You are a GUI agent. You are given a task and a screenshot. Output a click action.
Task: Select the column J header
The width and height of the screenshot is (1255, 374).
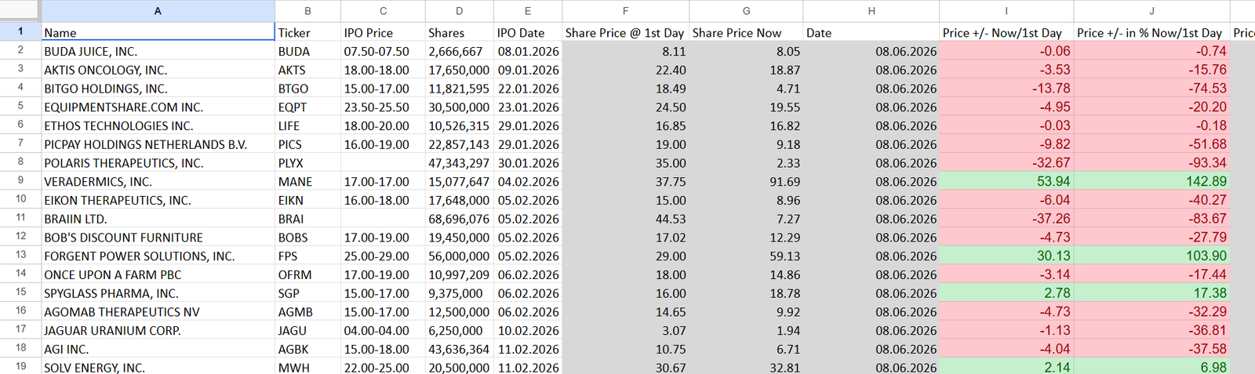point(1151,11)
